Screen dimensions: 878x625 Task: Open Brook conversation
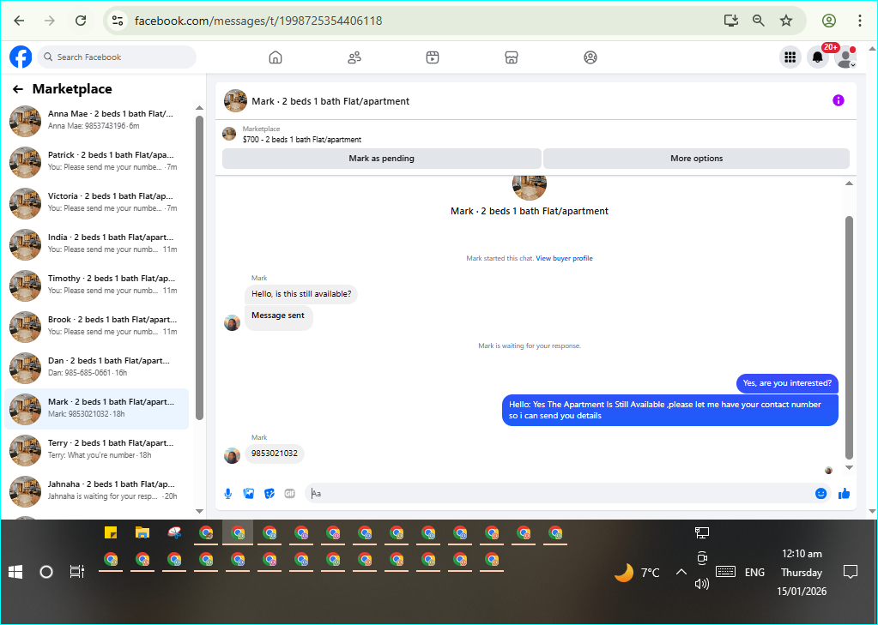coord(97,326)
